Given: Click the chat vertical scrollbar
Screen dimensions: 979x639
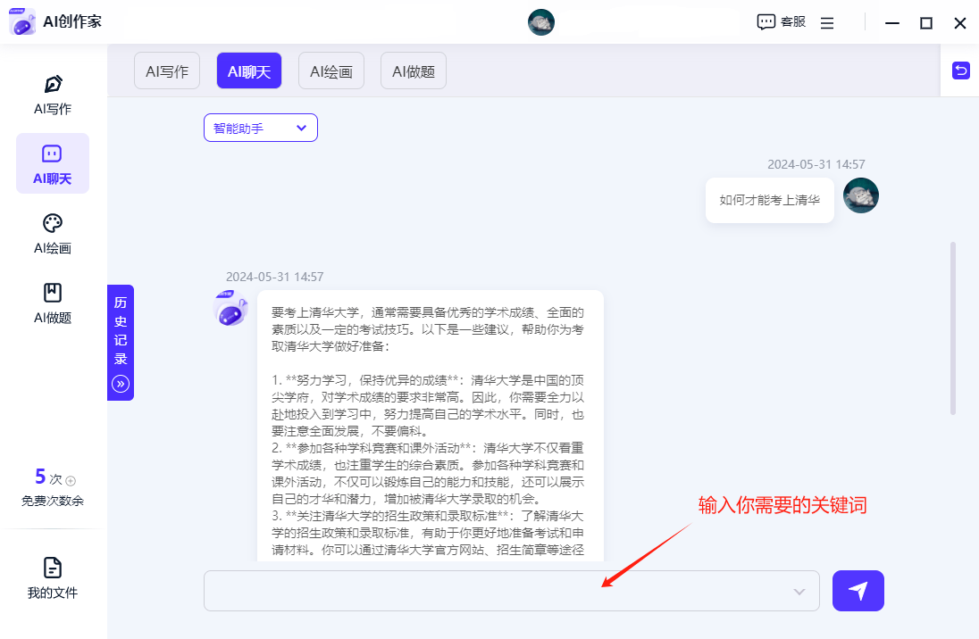Looking at the screenshot, I should point(953,328).
